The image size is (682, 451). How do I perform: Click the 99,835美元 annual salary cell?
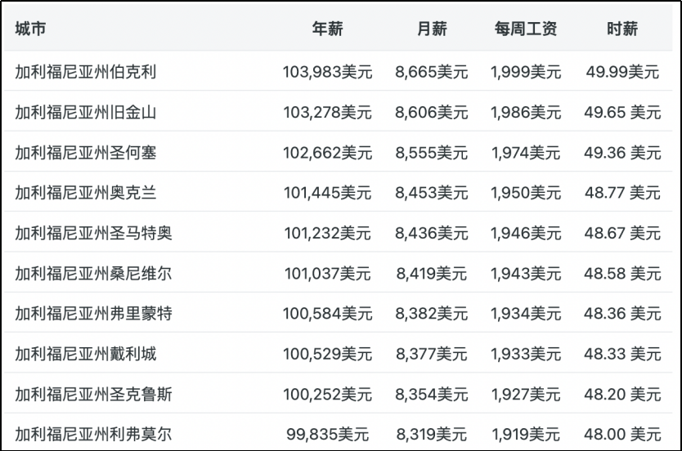(327, 434)
